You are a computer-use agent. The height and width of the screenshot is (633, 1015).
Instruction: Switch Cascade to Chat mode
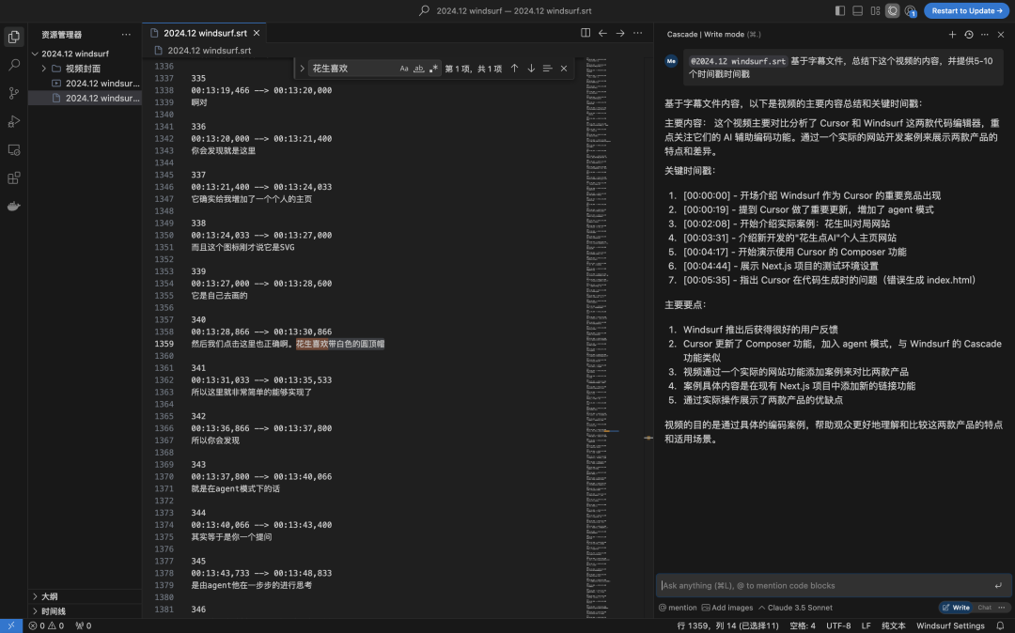[x=984, y=608]
